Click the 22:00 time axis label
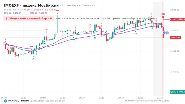The height and width of the screenshot is (104, 185). click(x=140, y=98)
